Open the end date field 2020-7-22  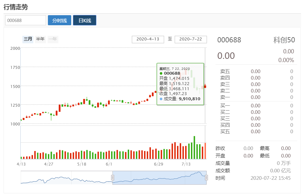coord(191,39)
